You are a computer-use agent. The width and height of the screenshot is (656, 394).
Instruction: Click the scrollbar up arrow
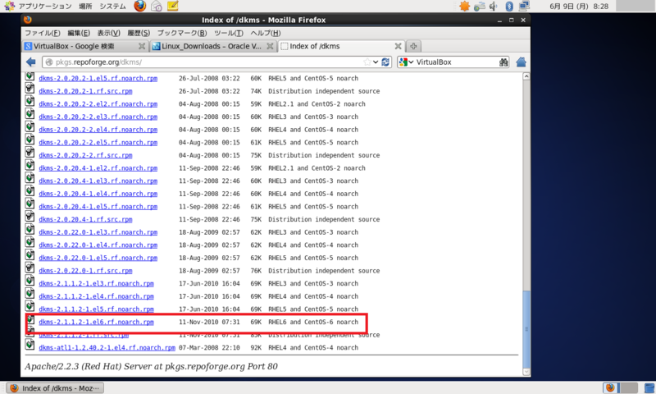tap(526, 76)
